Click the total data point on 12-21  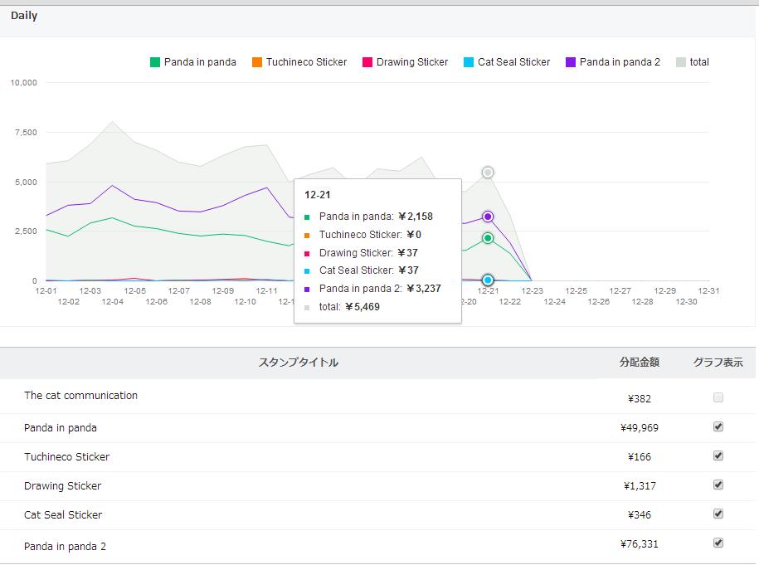(488, 173)
